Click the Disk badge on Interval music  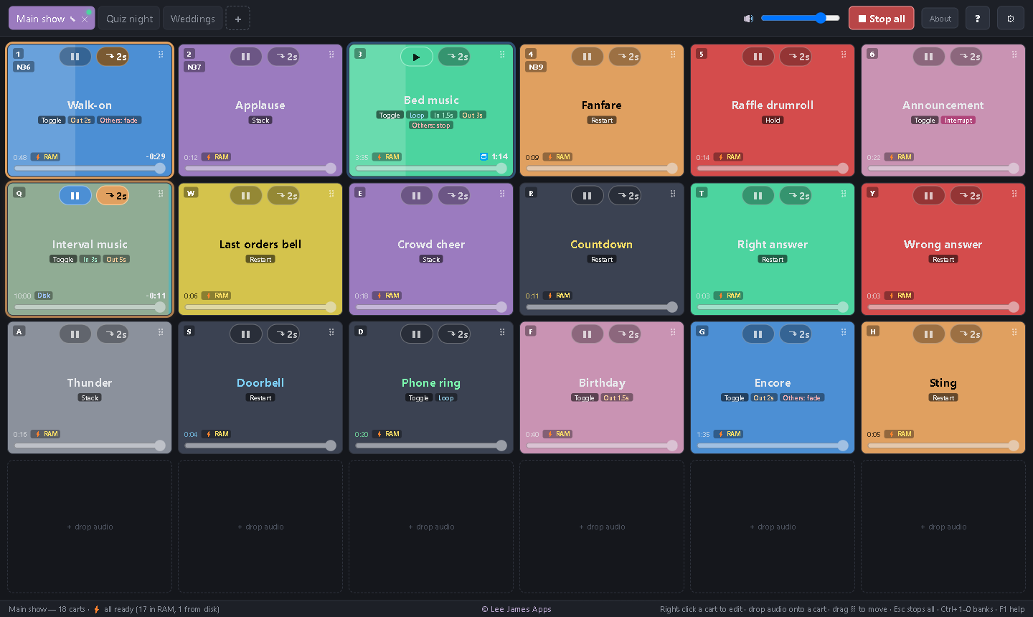coord(44,296)
